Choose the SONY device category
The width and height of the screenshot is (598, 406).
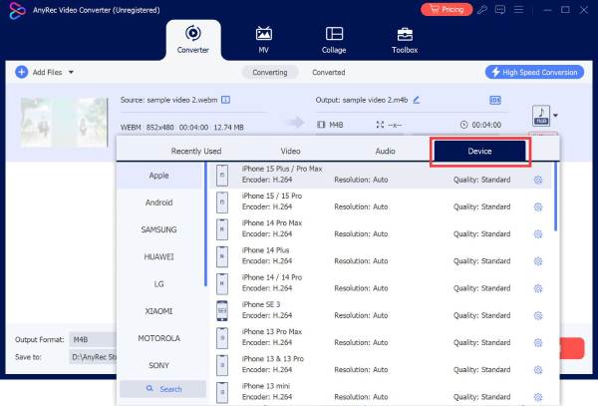pos(159,365)
